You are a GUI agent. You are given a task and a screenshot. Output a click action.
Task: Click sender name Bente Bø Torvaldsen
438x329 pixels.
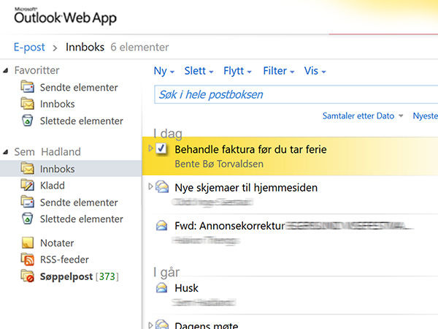219,164
